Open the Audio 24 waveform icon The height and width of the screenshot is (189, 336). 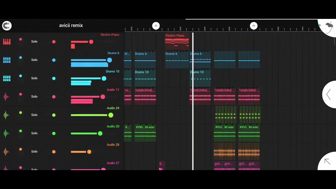click(x=6, y=115)
